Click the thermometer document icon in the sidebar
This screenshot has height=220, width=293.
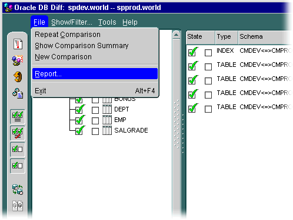[x=18, y=44]
